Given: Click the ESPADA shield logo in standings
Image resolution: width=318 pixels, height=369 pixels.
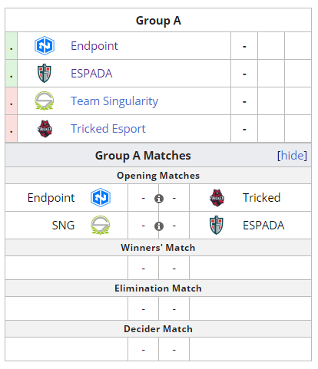Looking at the screenshot, I should click(x=45, y=73).
